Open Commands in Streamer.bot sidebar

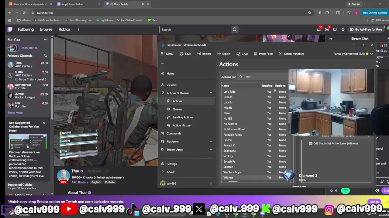coord(186,134)
